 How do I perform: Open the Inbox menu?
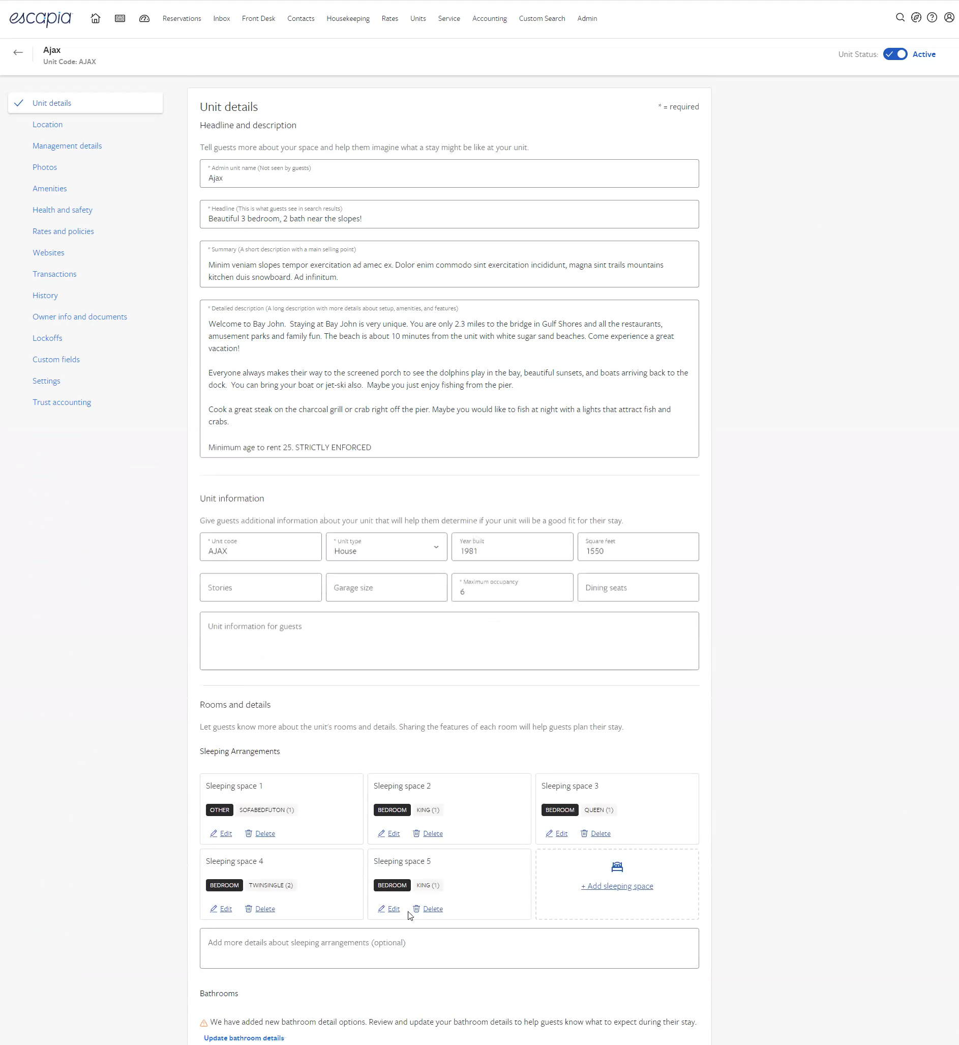tap(222, 18)
